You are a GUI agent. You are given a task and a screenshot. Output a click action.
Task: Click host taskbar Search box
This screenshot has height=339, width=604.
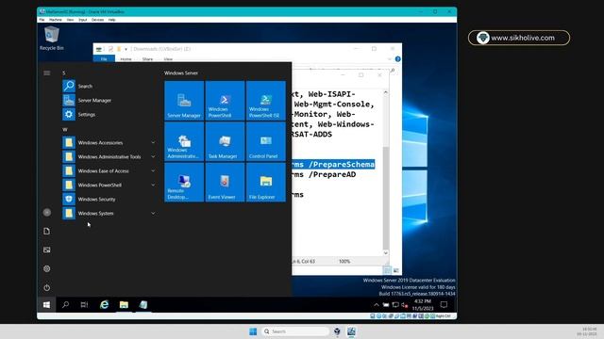pos(295,331)
